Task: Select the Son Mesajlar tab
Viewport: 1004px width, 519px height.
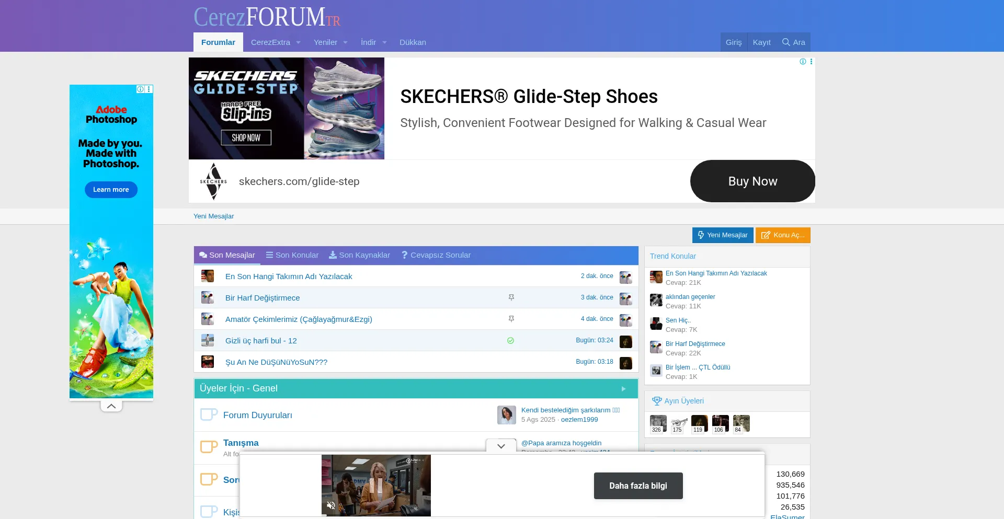Action: tap(227, 255)
